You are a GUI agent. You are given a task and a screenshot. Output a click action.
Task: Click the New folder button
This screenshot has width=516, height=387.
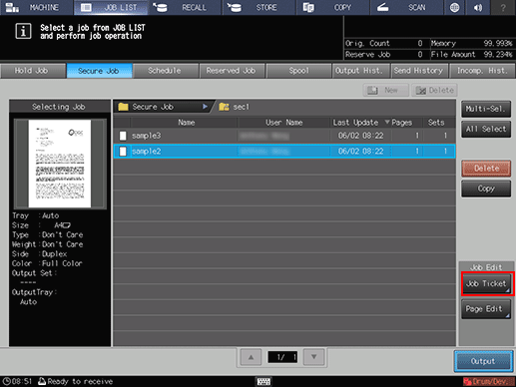386,90
